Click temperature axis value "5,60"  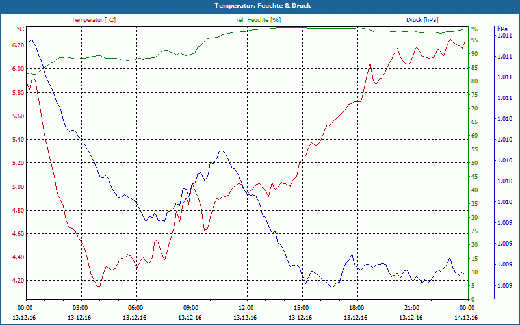point(18,116)
